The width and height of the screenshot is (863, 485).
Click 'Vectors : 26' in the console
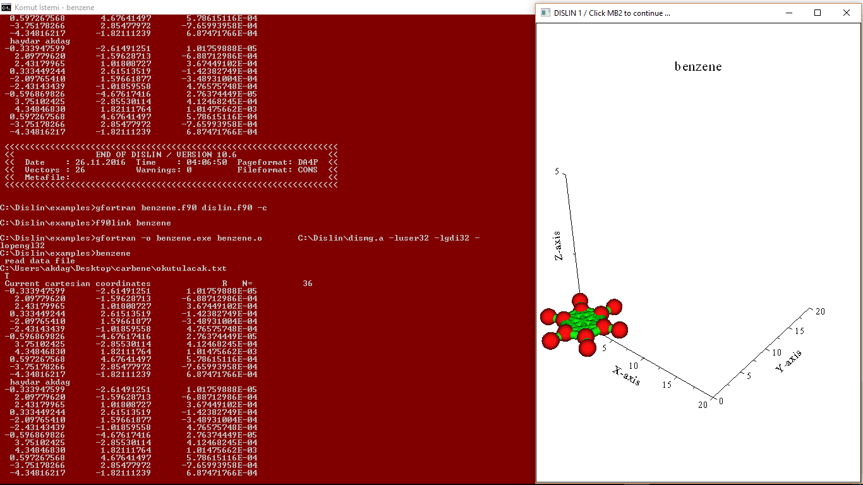pyautogui.click(x=55, y=170)
